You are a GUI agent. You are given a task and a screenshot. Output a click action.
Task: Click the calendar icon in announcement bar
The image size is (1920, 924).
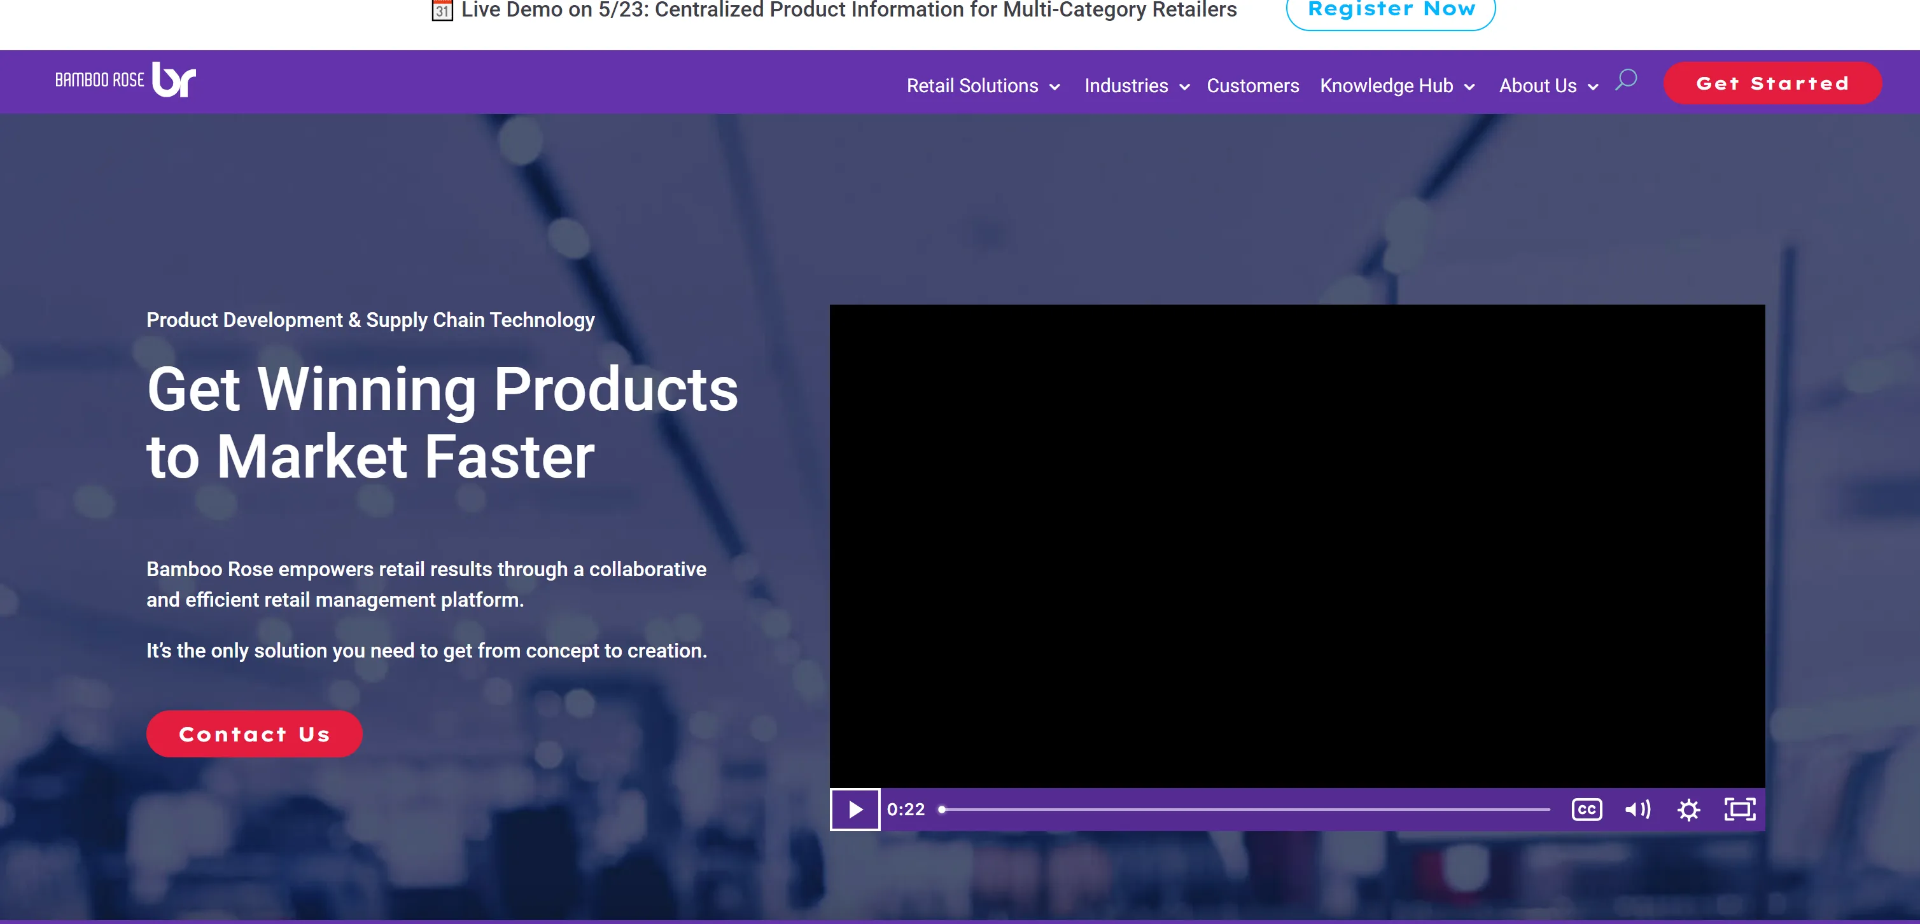pyautogui.click(x=442, y=10)
